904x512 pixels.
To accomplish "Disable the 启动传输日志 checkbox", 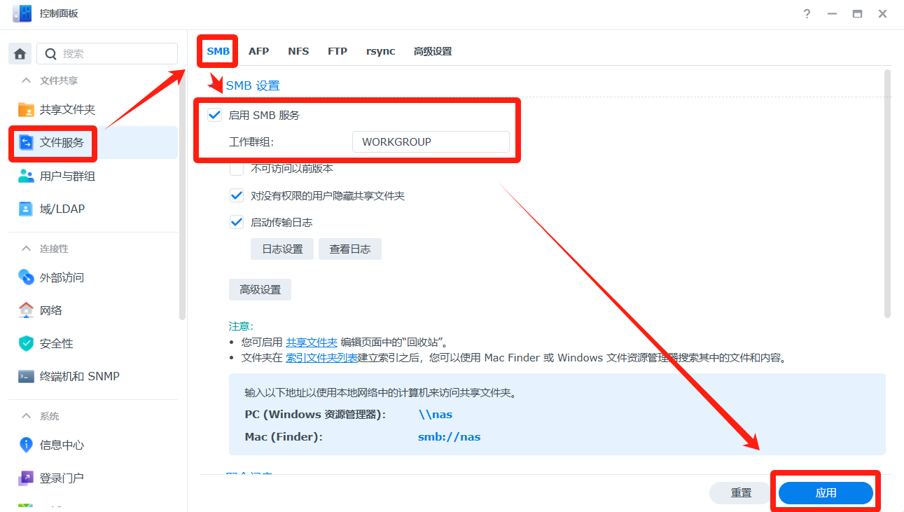I will (x=237, y=223).
